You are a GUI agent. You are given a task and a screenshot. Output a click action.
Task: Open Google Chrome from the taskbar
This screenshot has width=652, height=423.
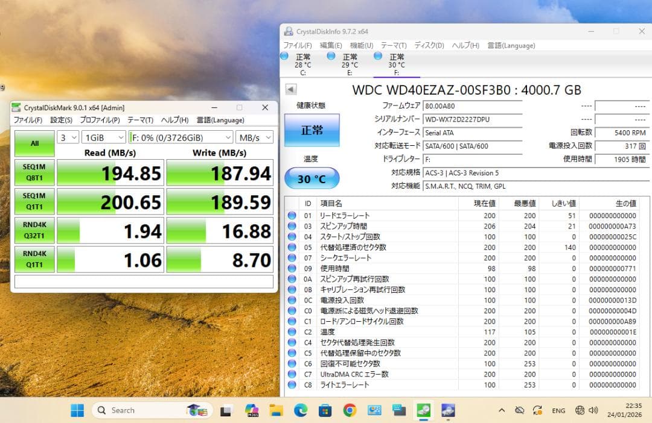point(350,410)
